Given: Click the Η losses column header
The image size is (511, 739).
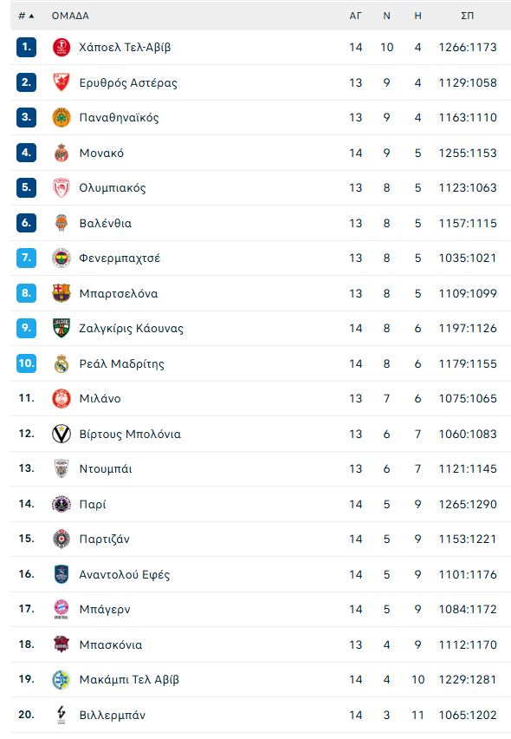Looking at the screenshot, I should (417, 16).
